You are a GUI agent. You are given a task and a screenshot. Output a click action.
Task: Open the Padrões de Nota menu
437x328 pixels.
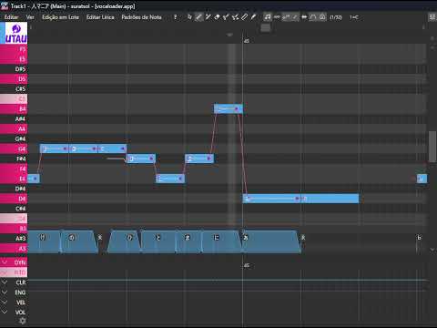(x=141, y=17)
